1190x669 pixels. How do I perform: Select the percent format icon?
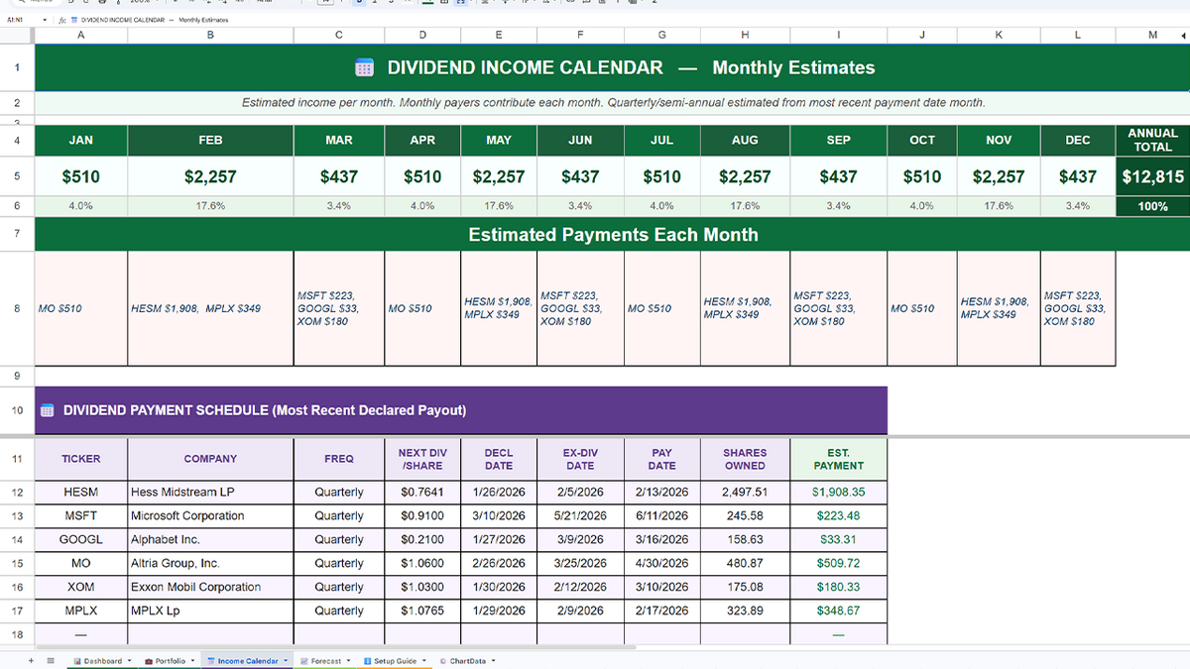(x=191, y=4)
